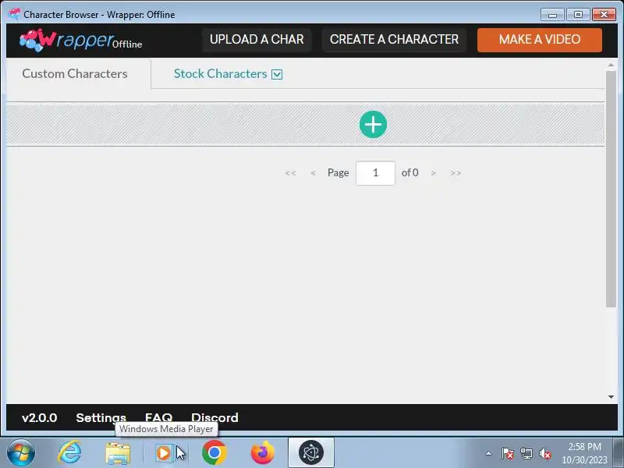Click the Wrapper Offline logo
Screen dimensions: 624x468
click(x=81, y=41)
